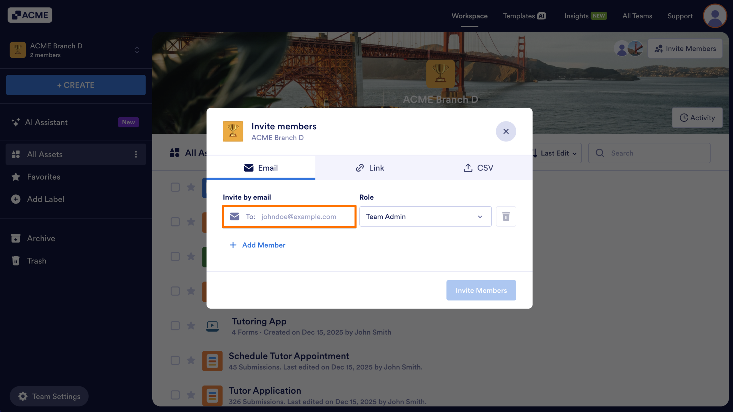Screen dimensions: 733x412
Task: Click Add Label in the sidebar
Action: (x=45, y=199)
